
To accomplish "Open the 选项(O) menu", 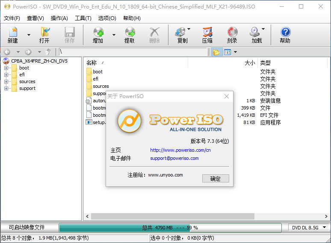I will [x=107, y=18].
